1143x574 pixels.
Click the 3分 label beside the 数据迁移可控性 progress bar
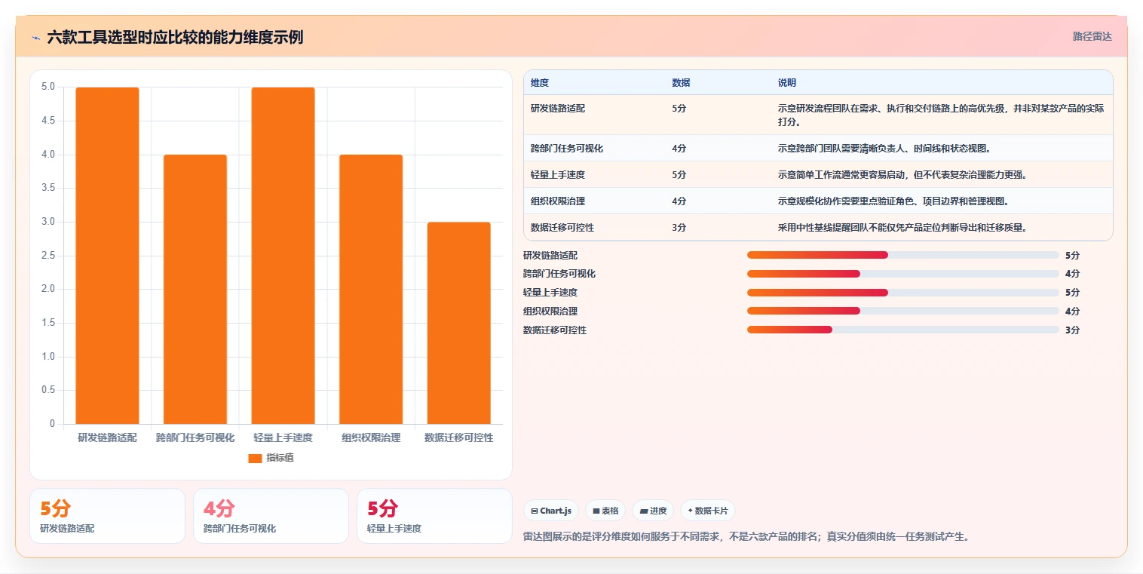[x=1072, y=330]
